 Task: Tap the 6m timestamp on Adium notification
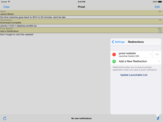[160, 12]
